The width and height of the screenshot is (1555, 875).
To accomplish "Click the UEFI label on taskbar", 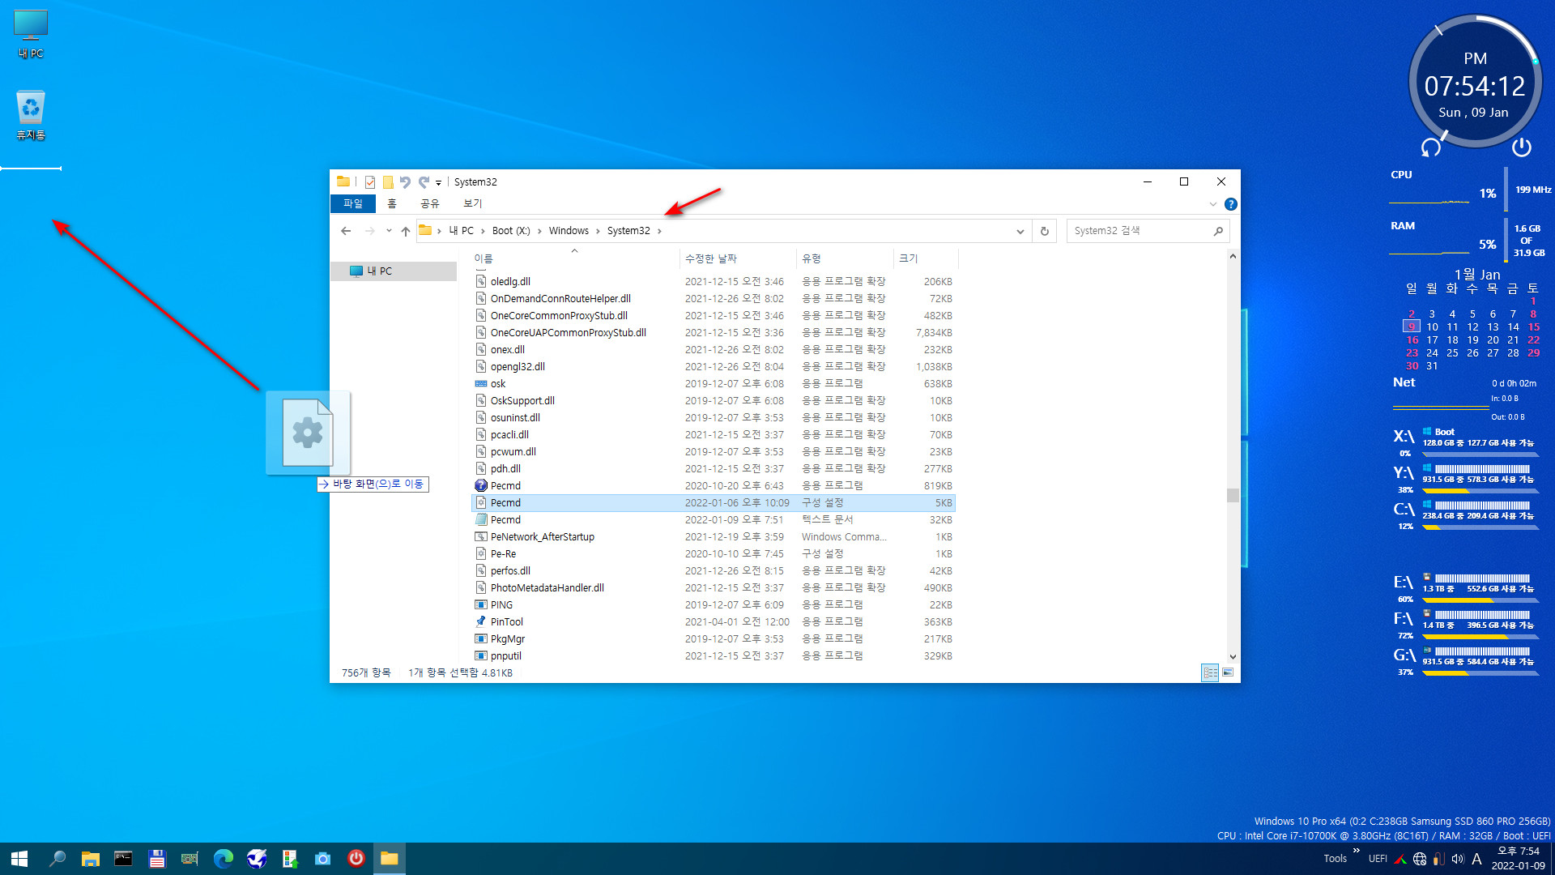I will click(x=1378, y=859).
